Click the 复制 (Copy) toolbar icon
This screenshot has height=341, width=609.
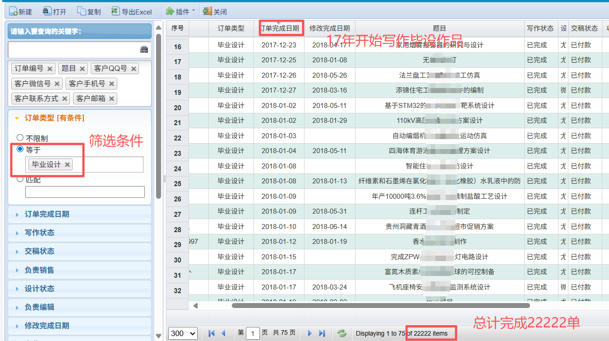(x=89, y=12)
